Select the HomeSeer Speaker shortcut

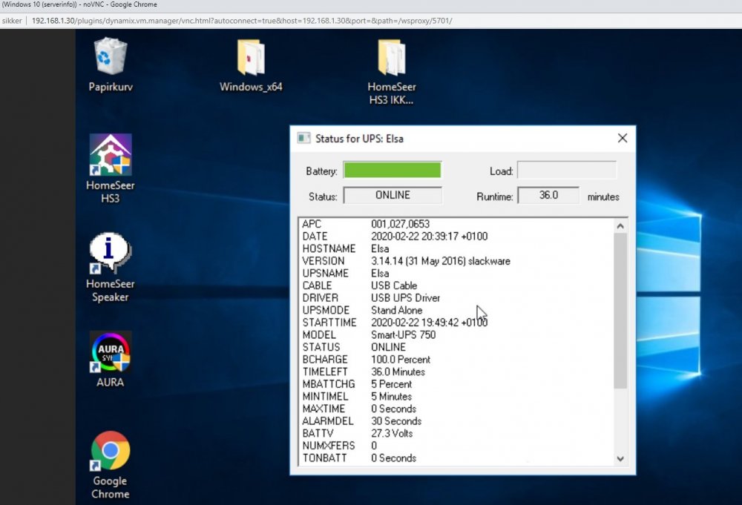coord(111,267)
